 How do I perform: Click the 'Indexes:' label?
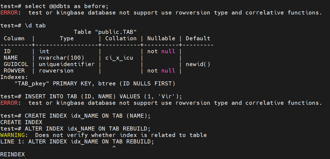14,77
